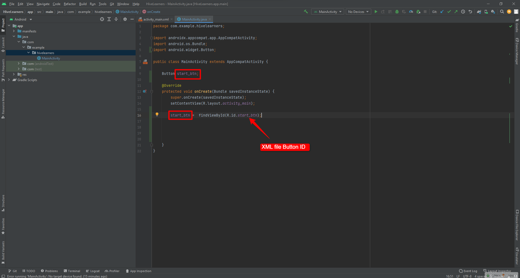This screenshot has height=278, width=520.
Task: Hide the Project panel with minus icon
Action: tap(132, 19)
